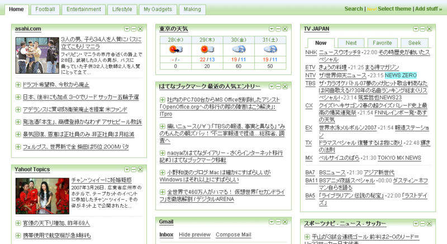Open the Seek tab in TV JAPAN

tap(415, 42)
